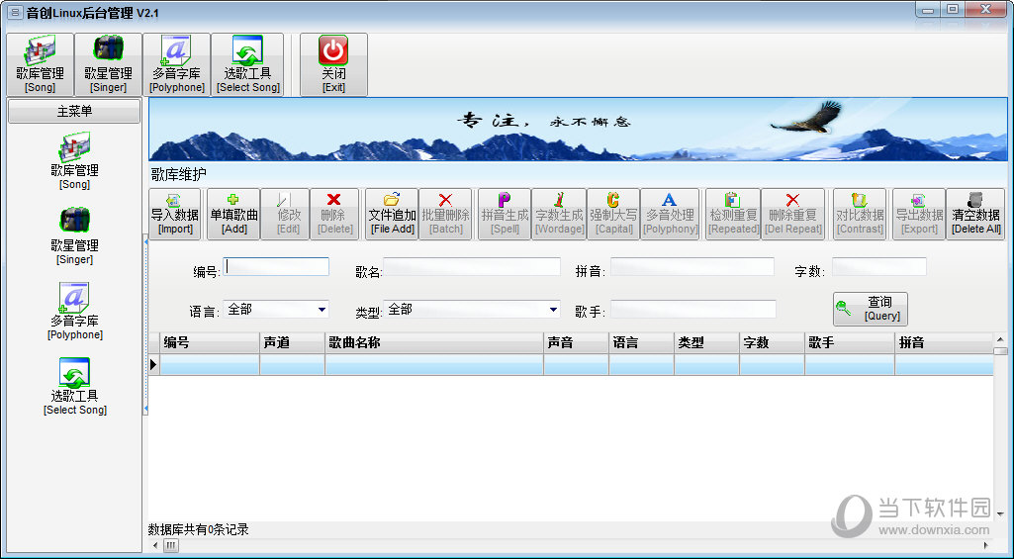
Task: Click the window title bar app icon
Action: 14,12
